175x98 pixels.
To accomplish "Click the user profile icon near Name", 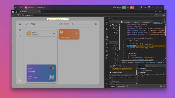I will [27, 24].
